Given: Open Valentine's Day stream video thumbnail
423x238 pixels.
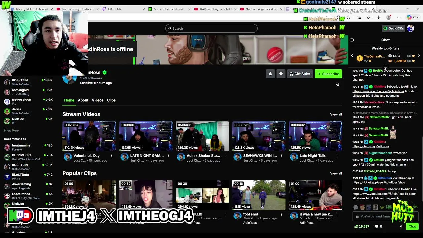Looking at the screenshot, I should click(x=89, y=136).
